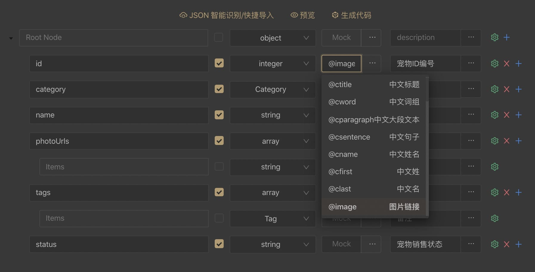Click 生成代码 button
Viewport: 535px width, 272px height.
pyautogui.click(x=352, y=15)
